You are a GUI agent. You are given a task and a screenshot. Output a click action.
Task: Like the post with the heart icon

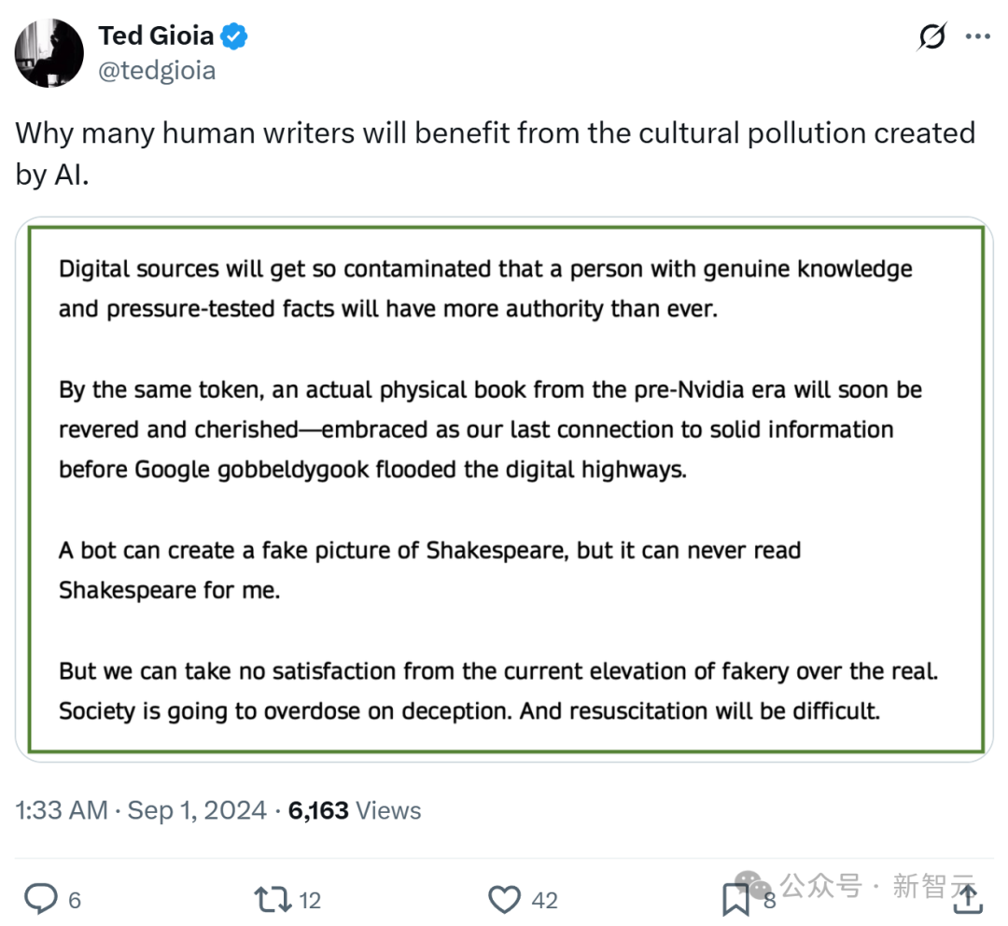(x=505, y=899)
